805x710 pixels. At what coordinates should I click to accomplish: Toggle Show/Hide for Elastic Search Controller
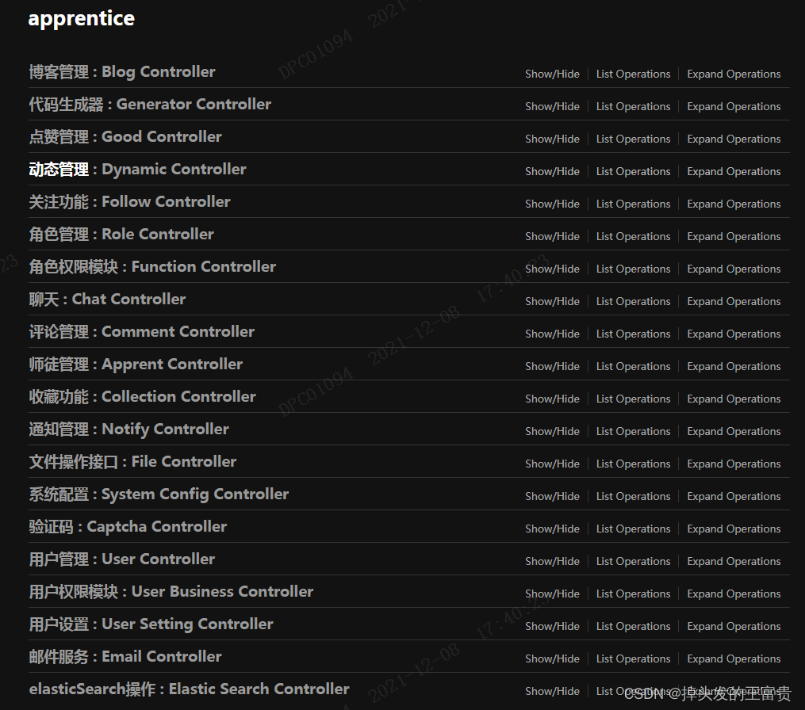coord(553,691)
